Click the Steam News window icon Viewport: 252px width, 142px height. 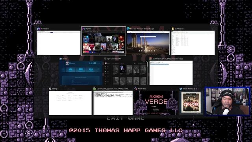pyautogui.click(x=181, y=89)
